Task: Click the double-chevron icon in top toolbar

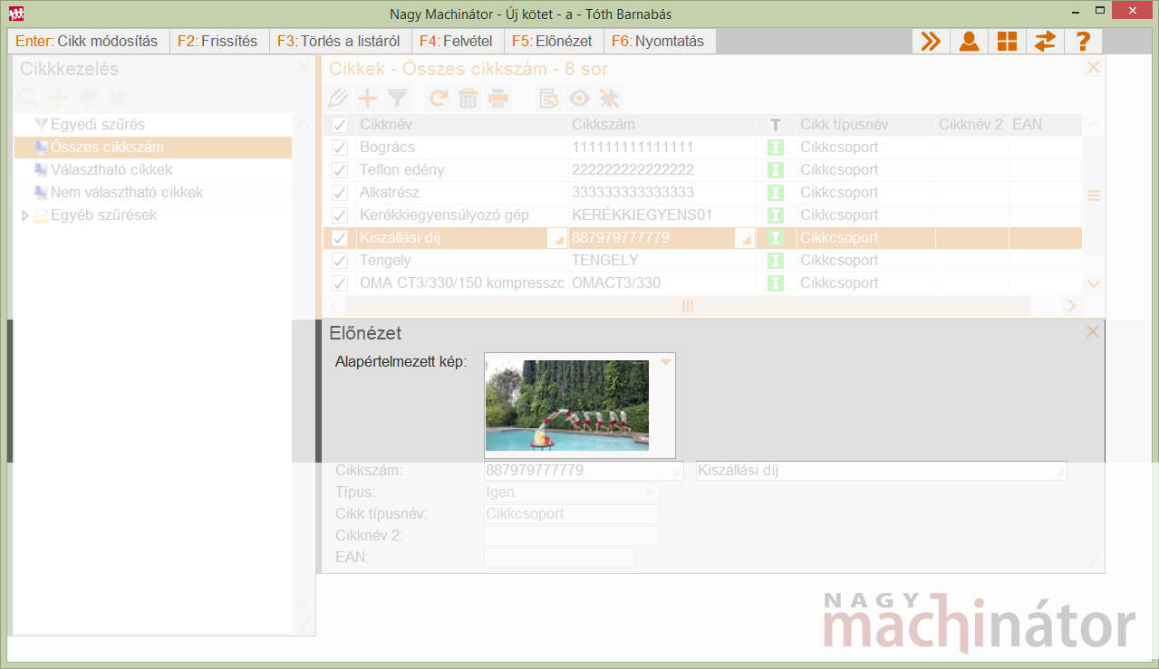Action: (x=931, y=41)
